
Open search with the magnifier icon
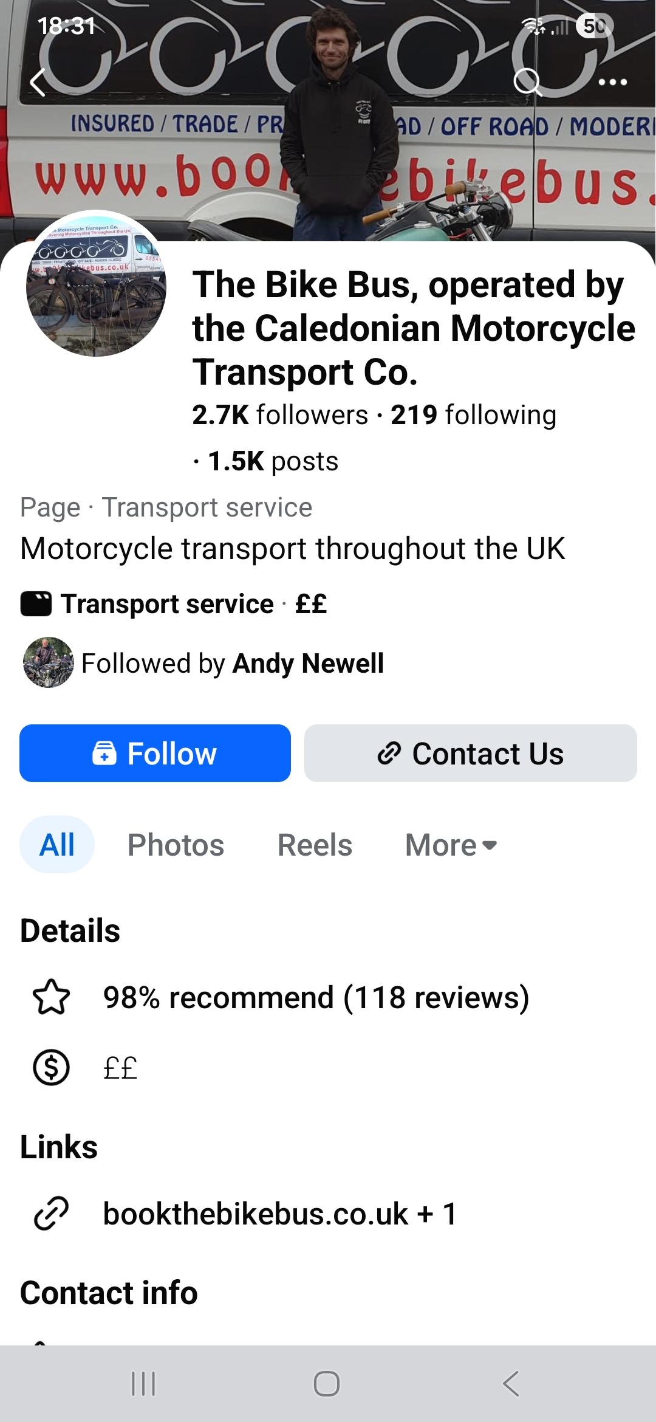(527, 82)
